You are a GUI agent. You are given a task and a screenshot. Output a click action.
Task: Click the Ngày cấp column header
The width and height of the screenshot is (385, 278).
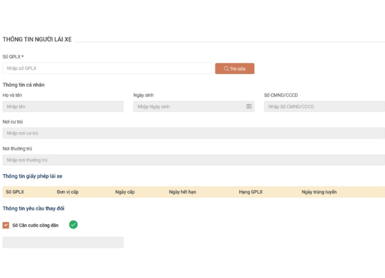pyautogui.click(x=125, y=192)
